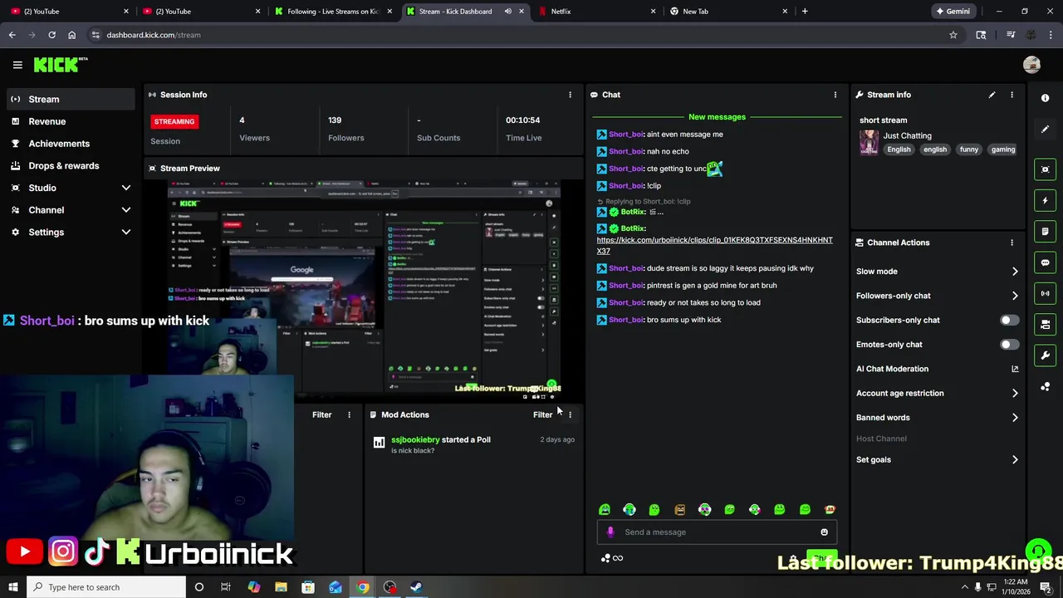Open Mod Actions panel options menu
The image size is (1063, 598).
570,414
